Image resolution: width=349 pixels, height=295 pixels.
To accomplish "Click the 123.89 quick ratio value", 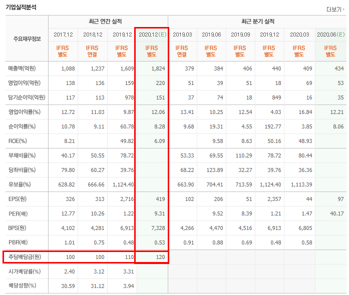I will (215, 170).
